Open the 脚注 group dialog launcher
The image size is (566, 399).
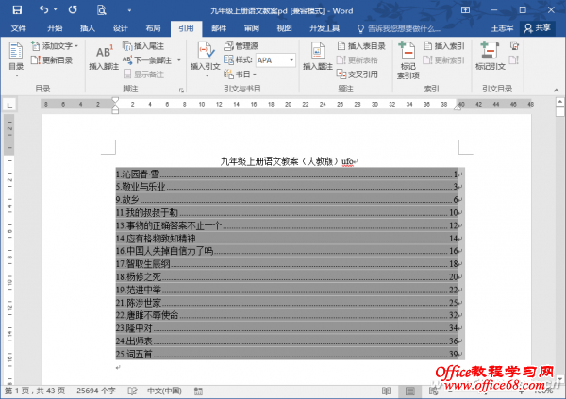pos(181,90)
